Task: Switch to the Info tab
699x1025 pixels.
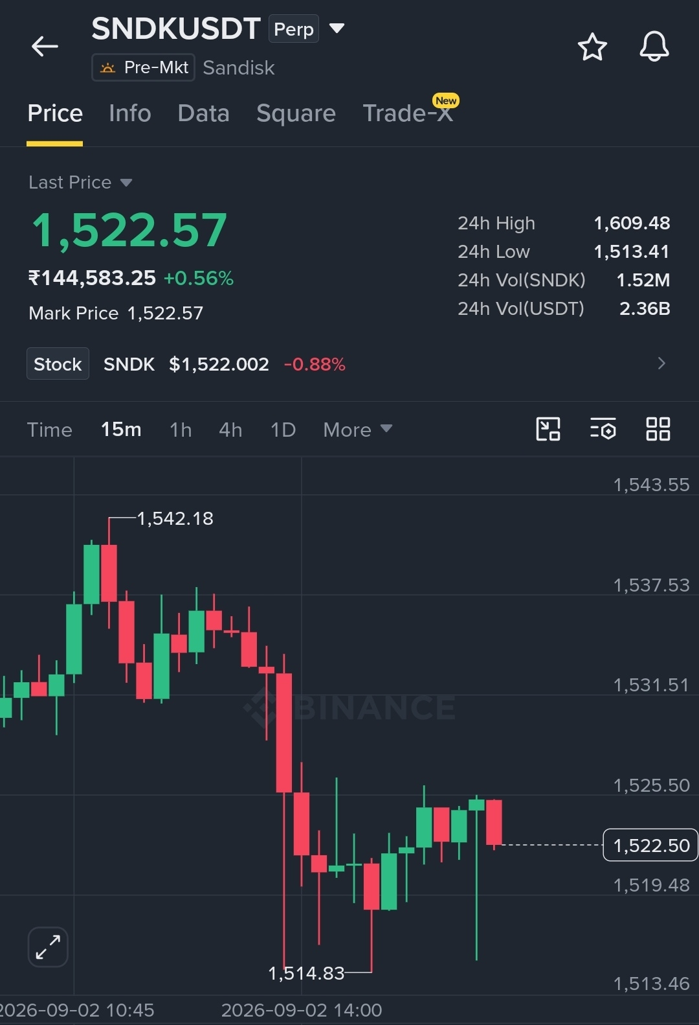Action: [x=130, y=113]
